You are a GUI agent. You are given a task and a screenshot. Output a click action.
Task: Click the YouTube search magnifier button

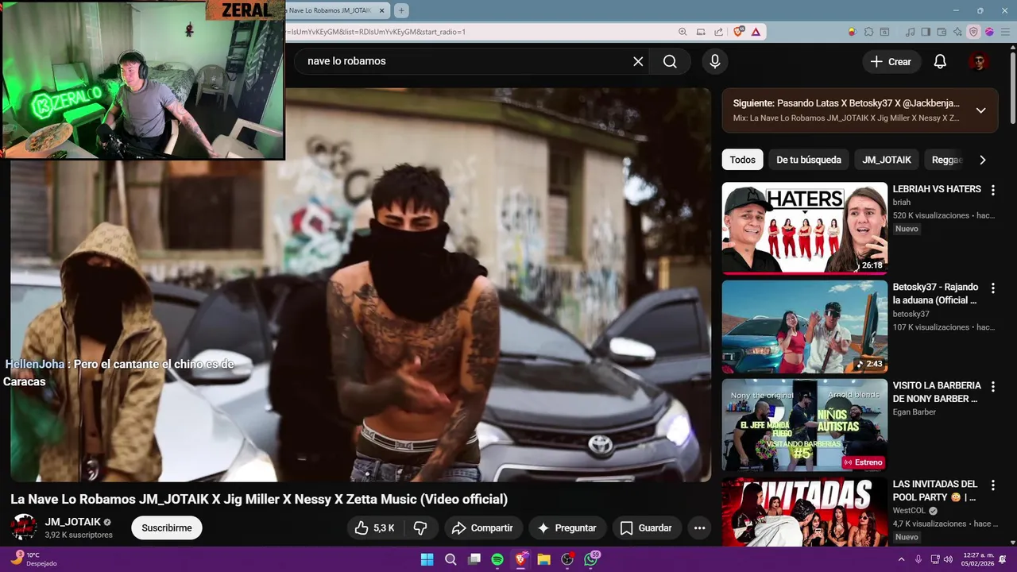pyautogui.click(x=670, y=61)
